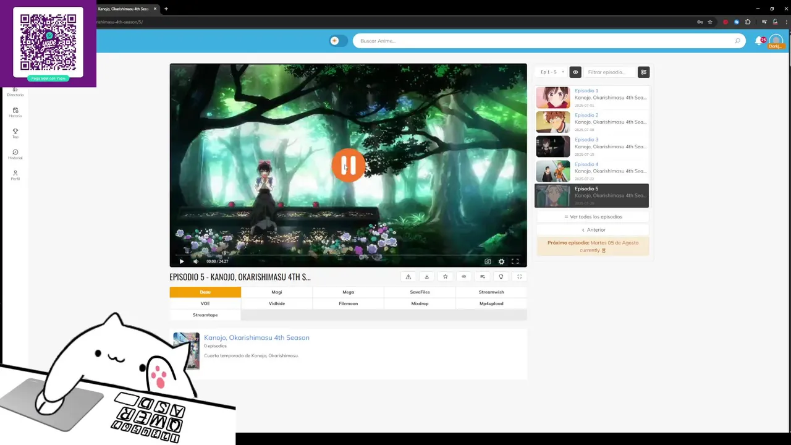
Task: Bookmark page with browser star icon
Action: point(710,22)
